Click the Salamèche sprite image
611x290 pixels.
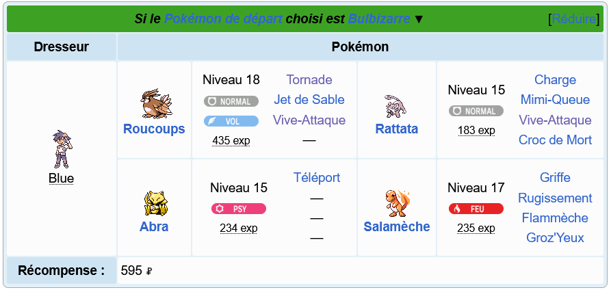[x=398, y=202]
